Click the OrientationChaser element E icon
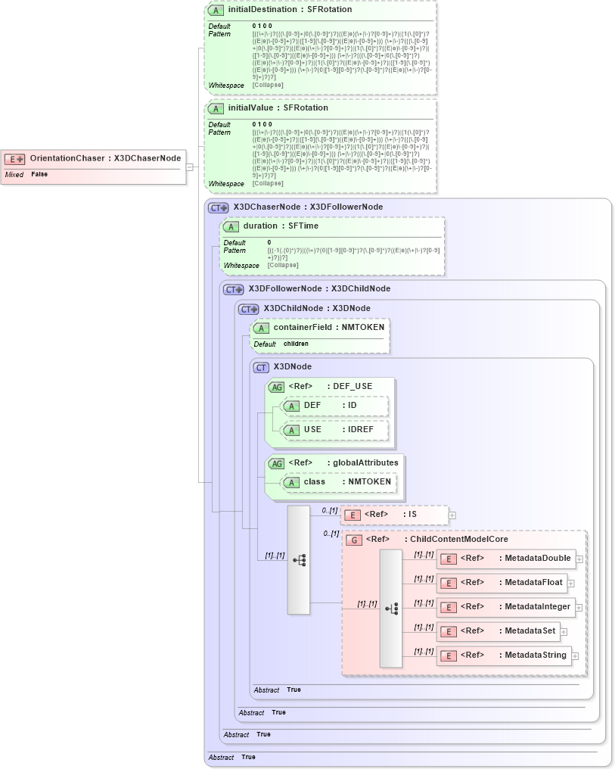 (14, 159)
